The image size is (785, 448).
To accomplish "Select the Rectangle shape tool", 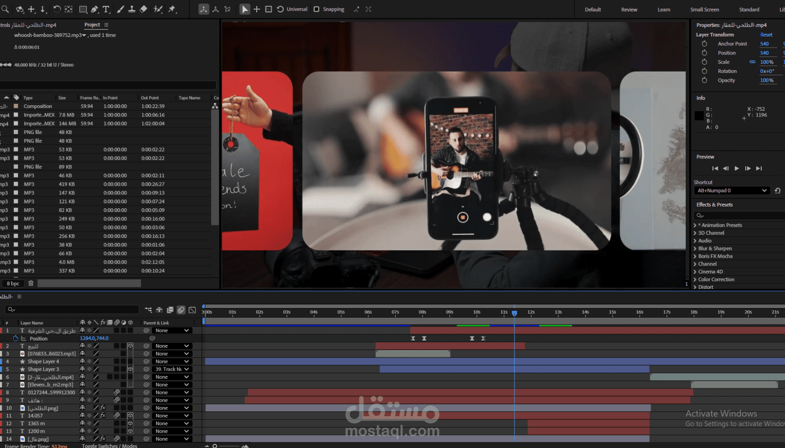I will point(83,9).
